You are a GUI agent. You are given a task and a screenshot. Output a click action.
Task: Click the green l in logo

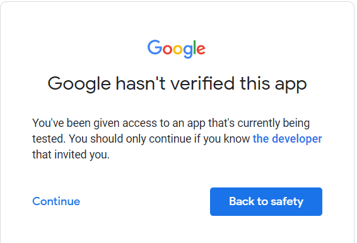tap(195, 47)
